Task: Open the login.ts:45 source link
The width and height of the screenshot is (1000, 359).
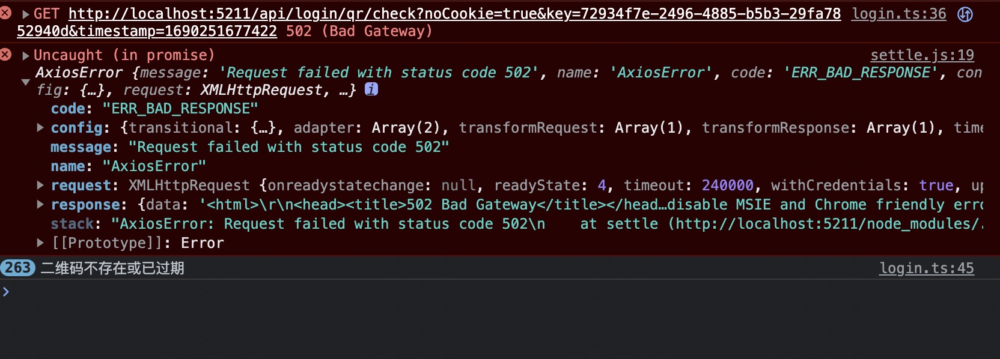Action: (927, 268)
